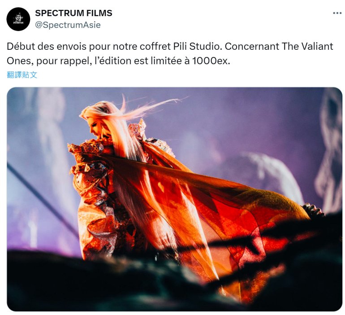This screenshot has height=315, width=345.
Task: Click the 1000ex text in the post
Action: tap(211, 61)
